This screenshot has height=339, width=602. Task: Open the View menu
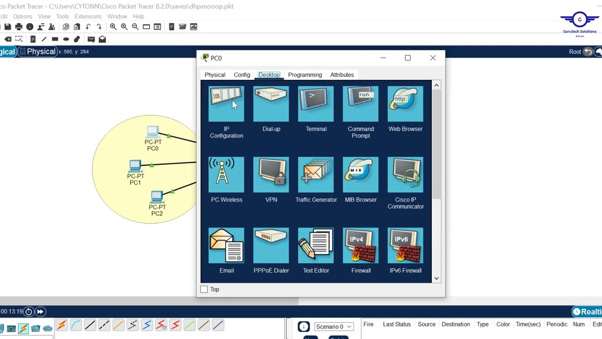point(44,16)
